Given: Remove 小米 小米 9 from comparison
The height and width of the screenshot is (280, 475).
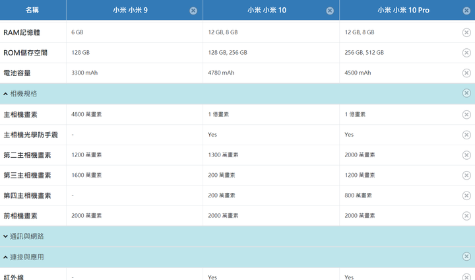Looking at the screenshot, I should pos(193,11).
